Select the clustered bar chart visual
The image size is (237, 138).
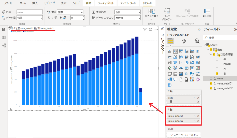click(181, 51)
